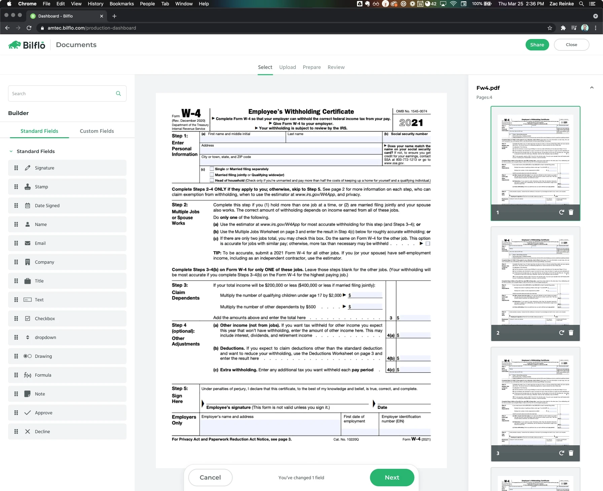Click the green Share button
Viewport: 603px width, 491px height.
click(537, 45)
